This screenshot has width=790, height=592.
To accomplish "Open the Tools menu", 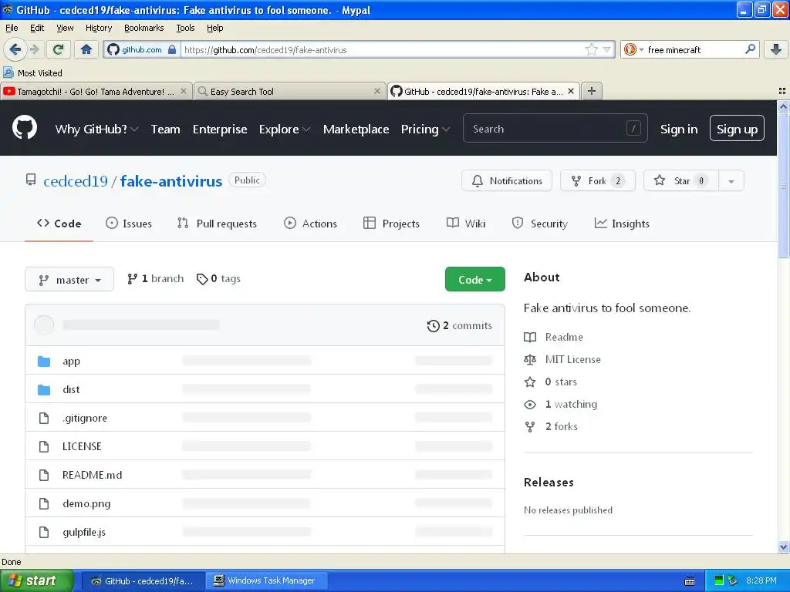I will click(185, 28).
